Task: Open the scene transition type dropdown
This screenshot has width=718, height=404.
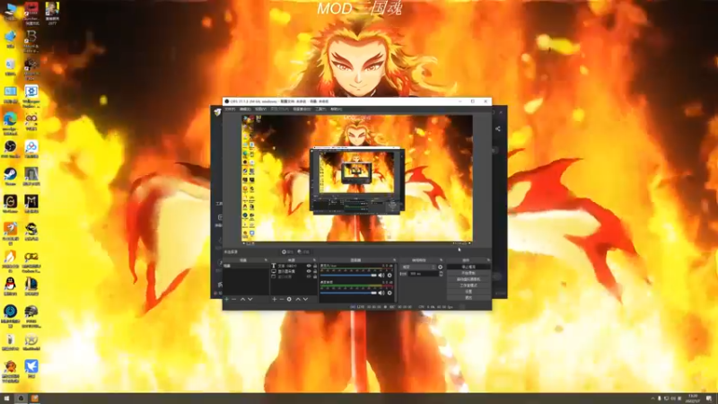Action: [x=418, y=267]
